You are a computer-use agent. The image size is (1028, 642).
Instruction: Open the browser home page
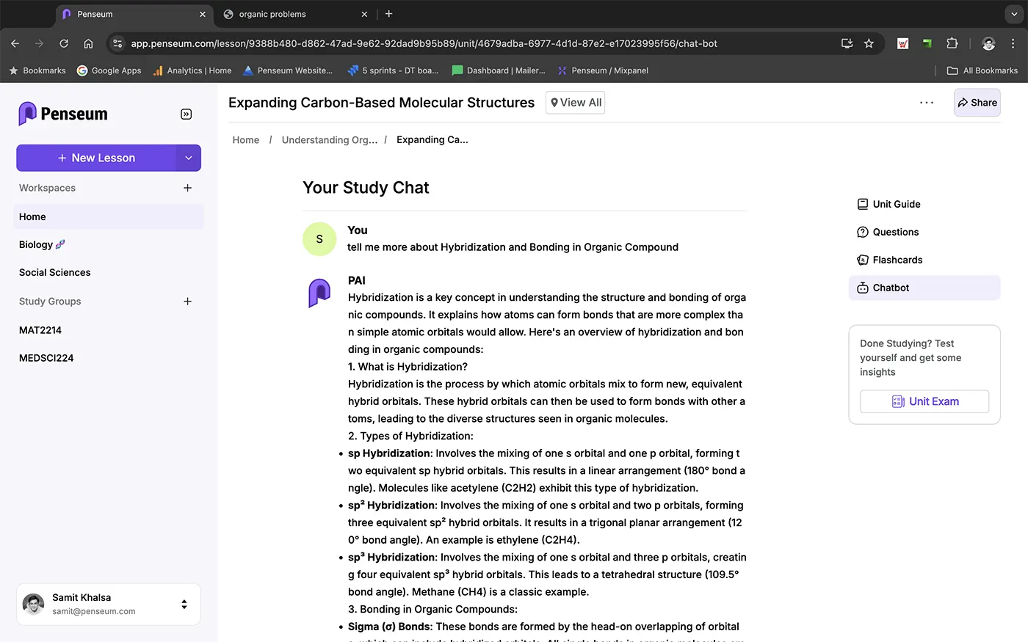(88, 43)
